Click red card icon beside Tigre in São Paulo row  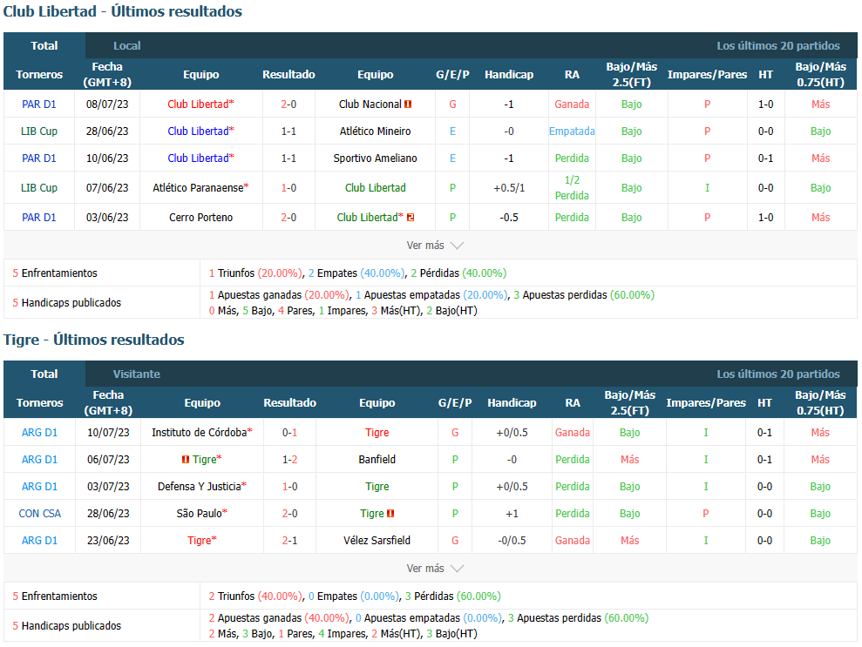coord(390,514)
